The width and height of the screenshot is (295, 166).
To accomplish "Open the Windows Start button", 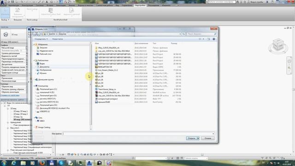I will (x=4, y=163).
